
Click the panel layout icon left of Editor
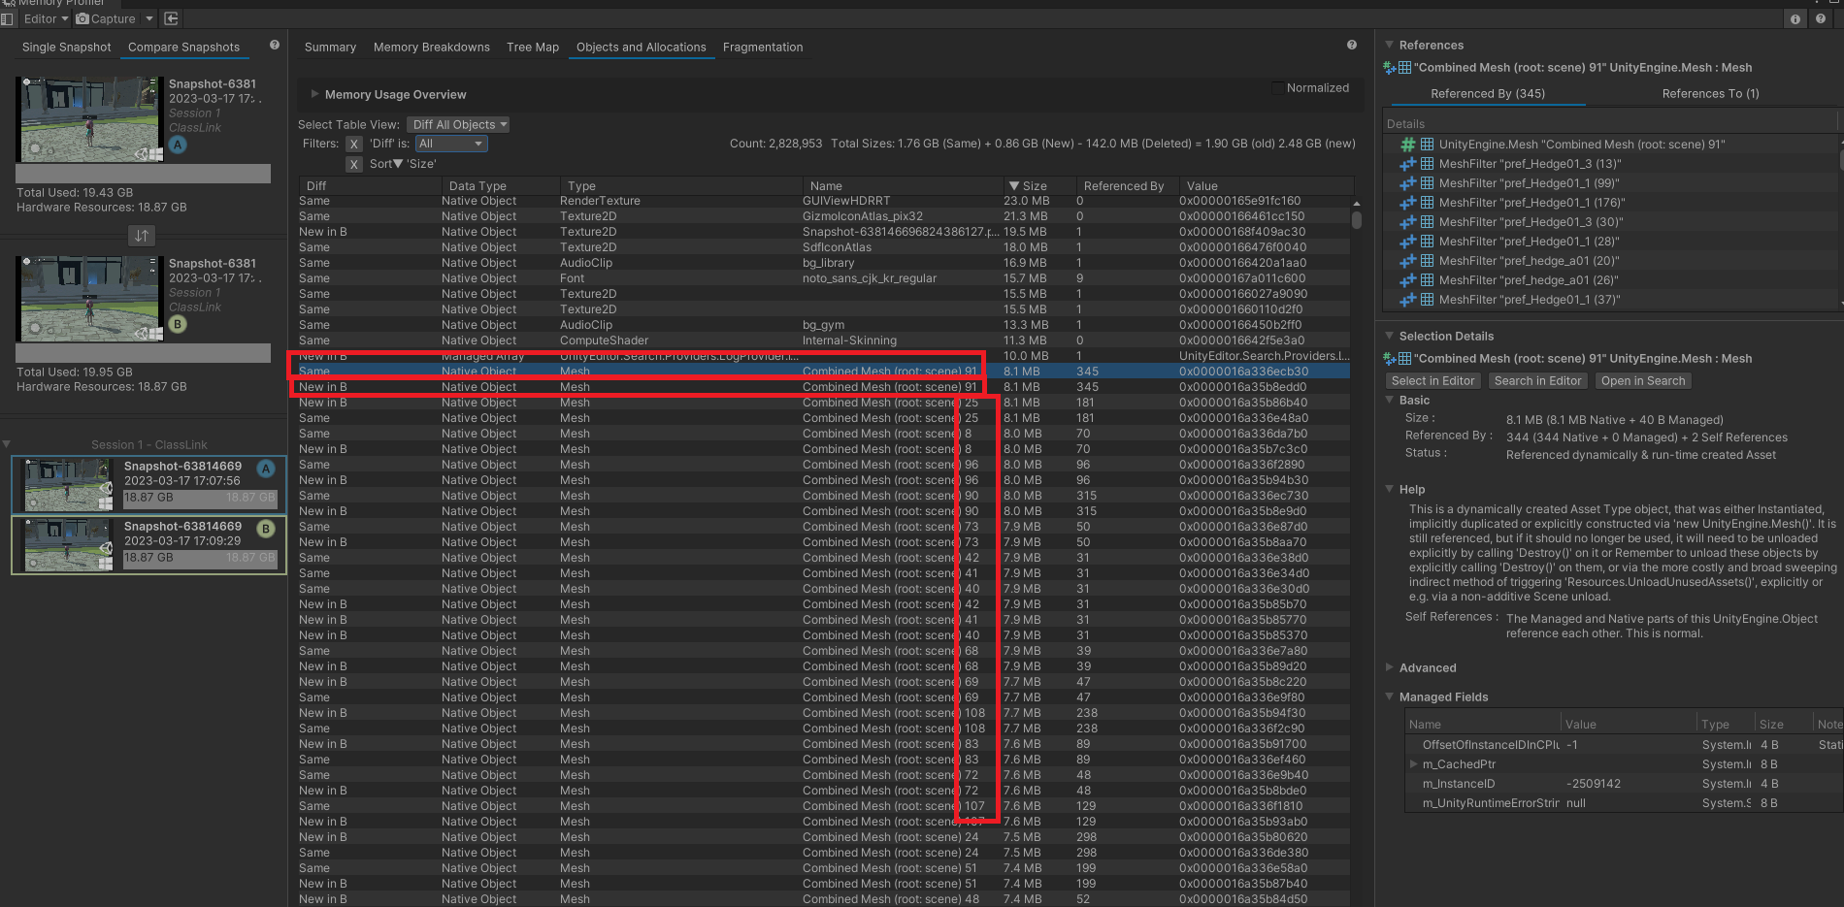7,18
